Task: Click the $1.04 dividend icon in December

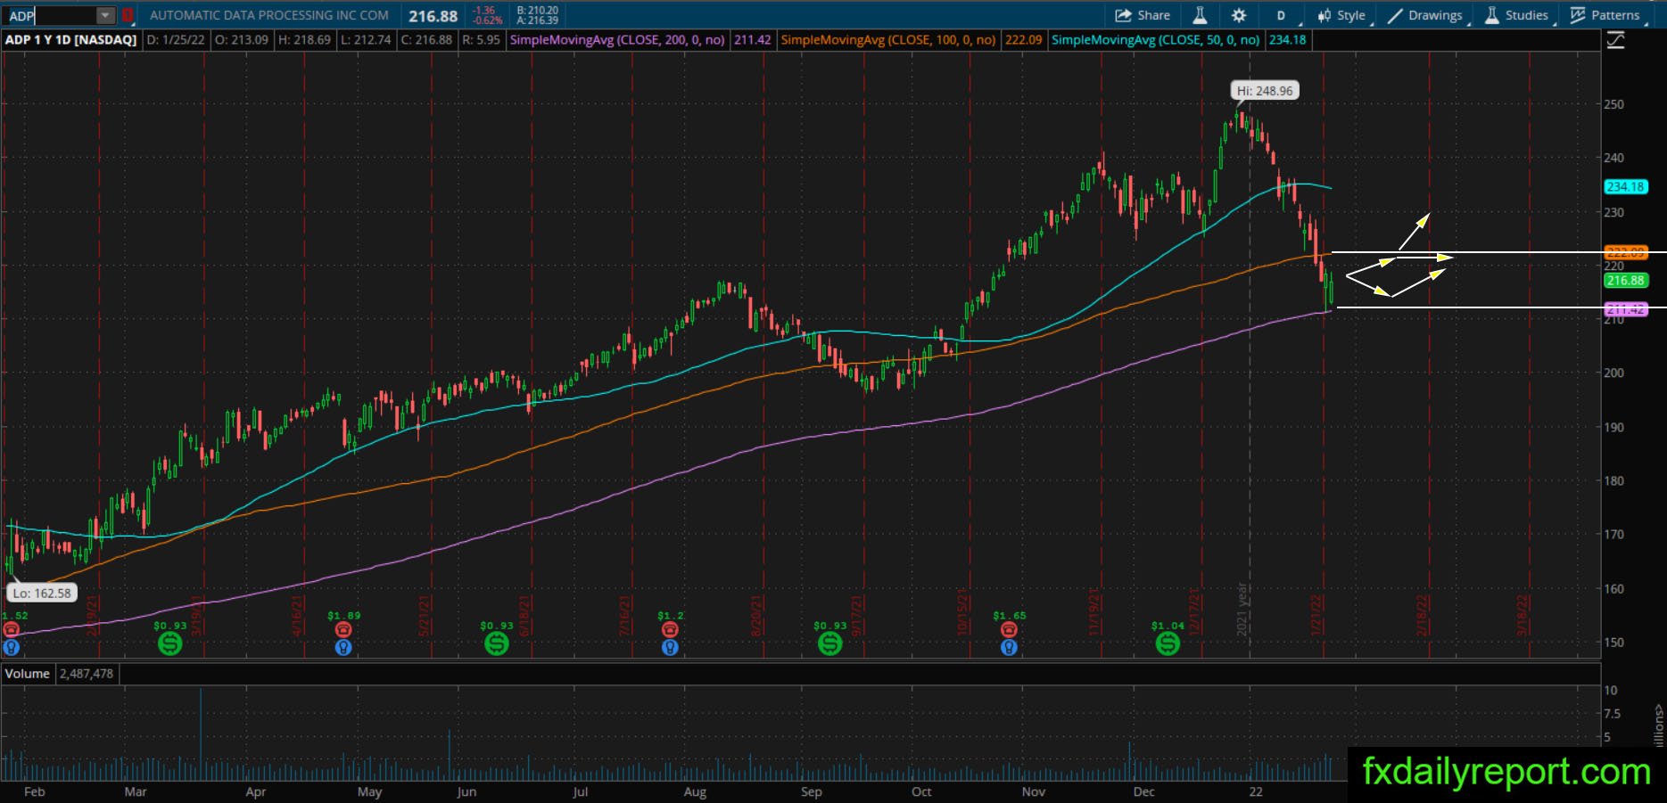Action: [1168, 643]
